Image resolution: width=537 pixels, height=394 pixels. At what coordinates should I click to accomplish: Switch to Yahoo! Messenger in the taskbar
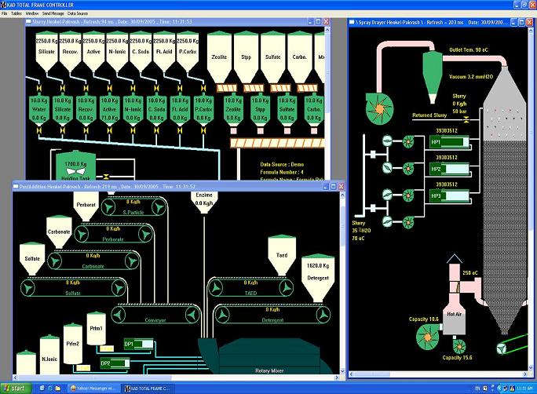click(93, 389)
